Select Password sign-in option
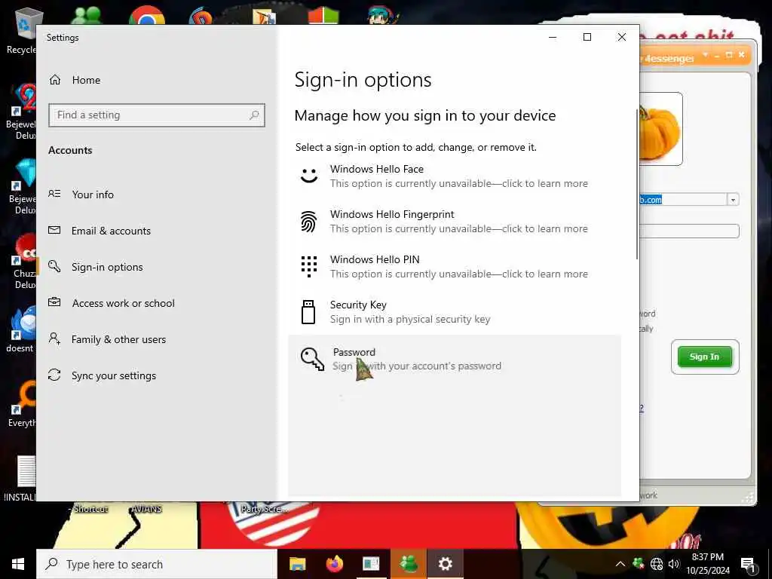Image resolution: width=772 pixels, height=579 pixels. point(455,360)
